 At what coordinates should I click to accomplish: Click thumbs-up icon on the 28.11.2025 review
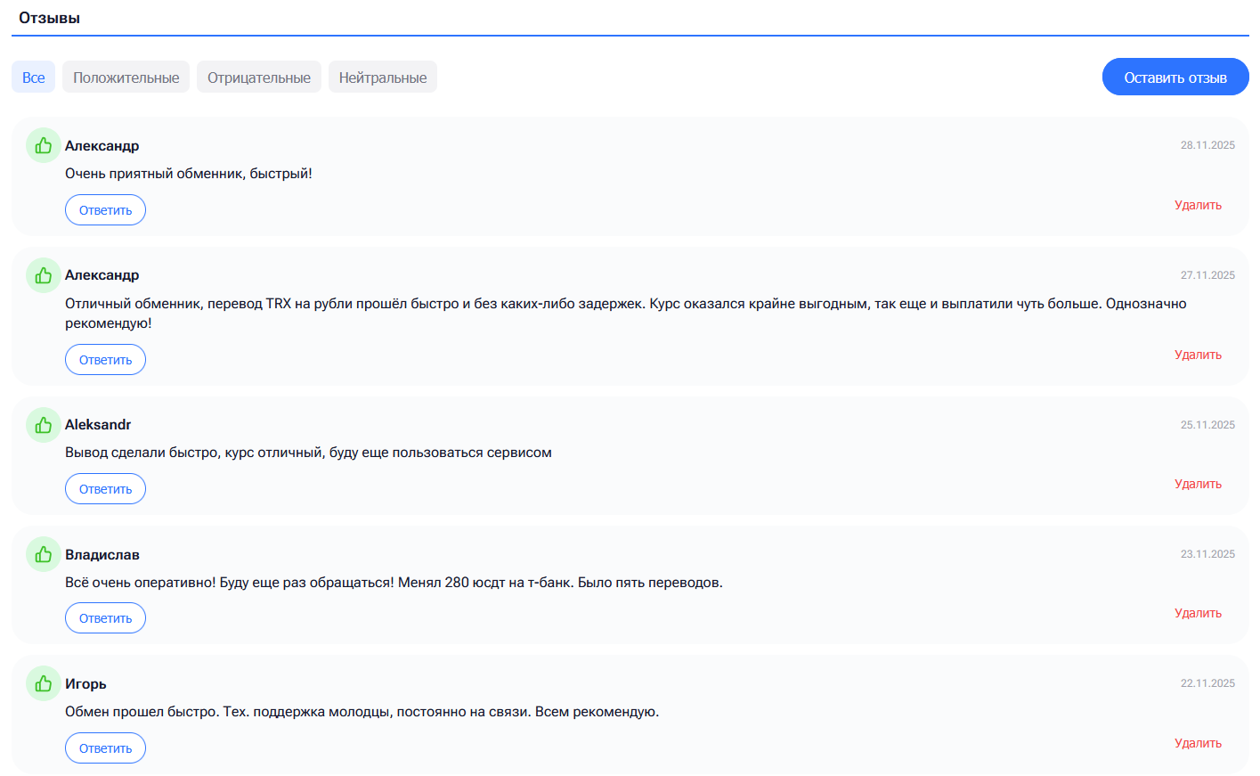coord(43,145)
